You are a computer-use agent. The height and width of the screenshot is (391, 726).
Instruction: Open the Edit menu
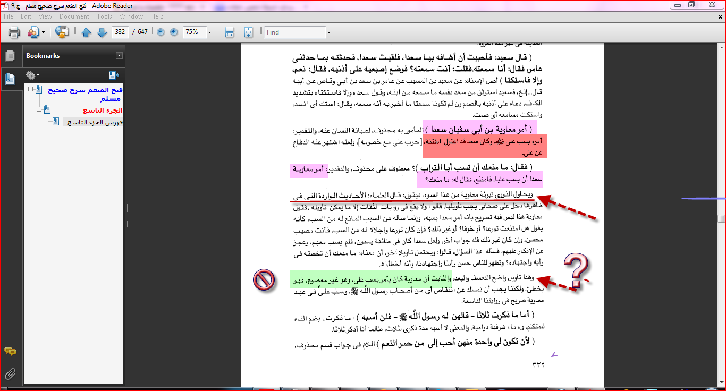26,16
